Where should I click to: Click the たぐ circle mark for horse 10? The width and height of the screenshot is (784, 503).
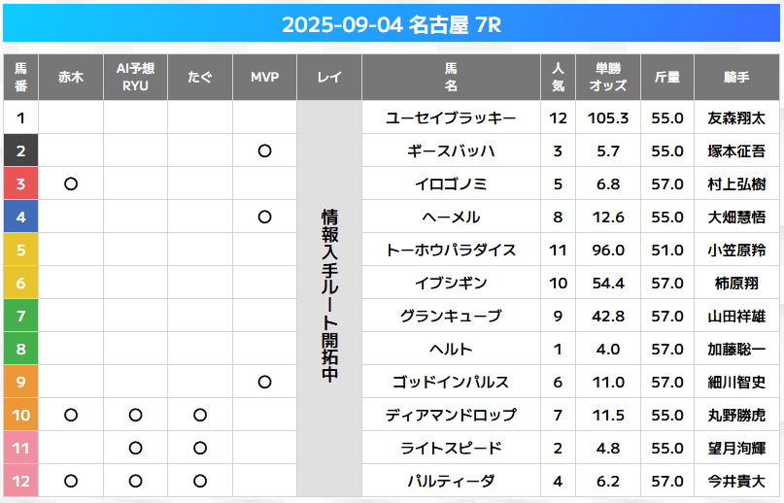pos(200,416)
